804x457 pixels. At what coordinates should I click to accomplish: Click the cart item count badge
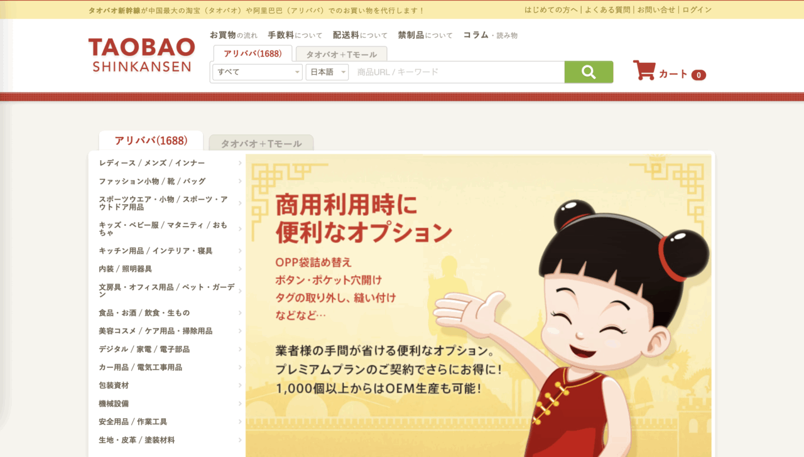tap(698, 75)
